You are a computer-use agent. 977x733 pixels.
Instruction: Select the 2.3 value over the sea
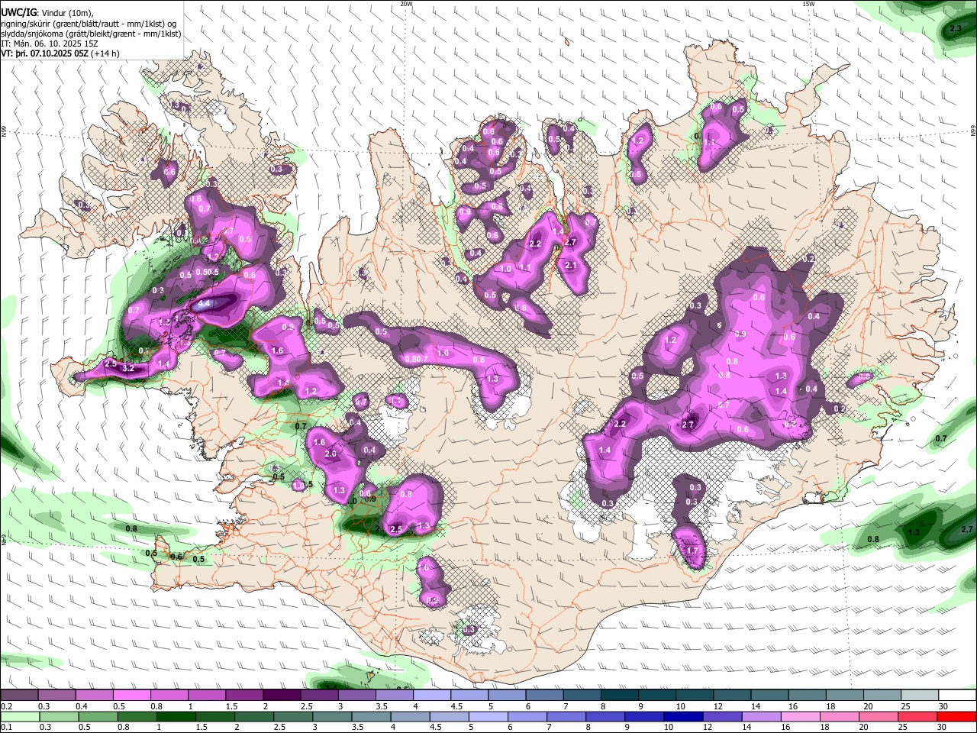(955, 28)
